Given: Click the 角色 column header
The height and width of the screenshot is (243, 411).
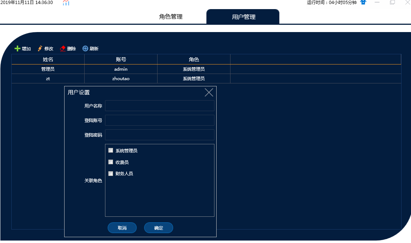Looking at the screenshot, I should pyautogui.click(x=194, y=59).
